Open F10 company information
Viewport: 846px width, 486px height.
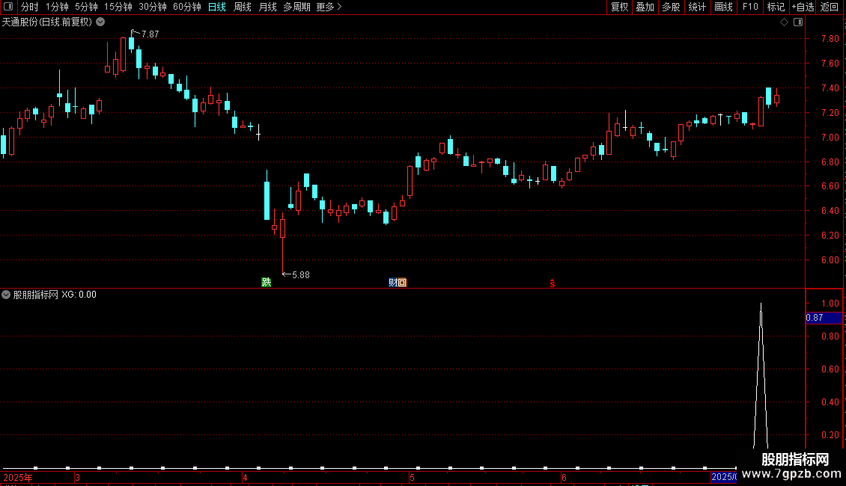point(750,7)
